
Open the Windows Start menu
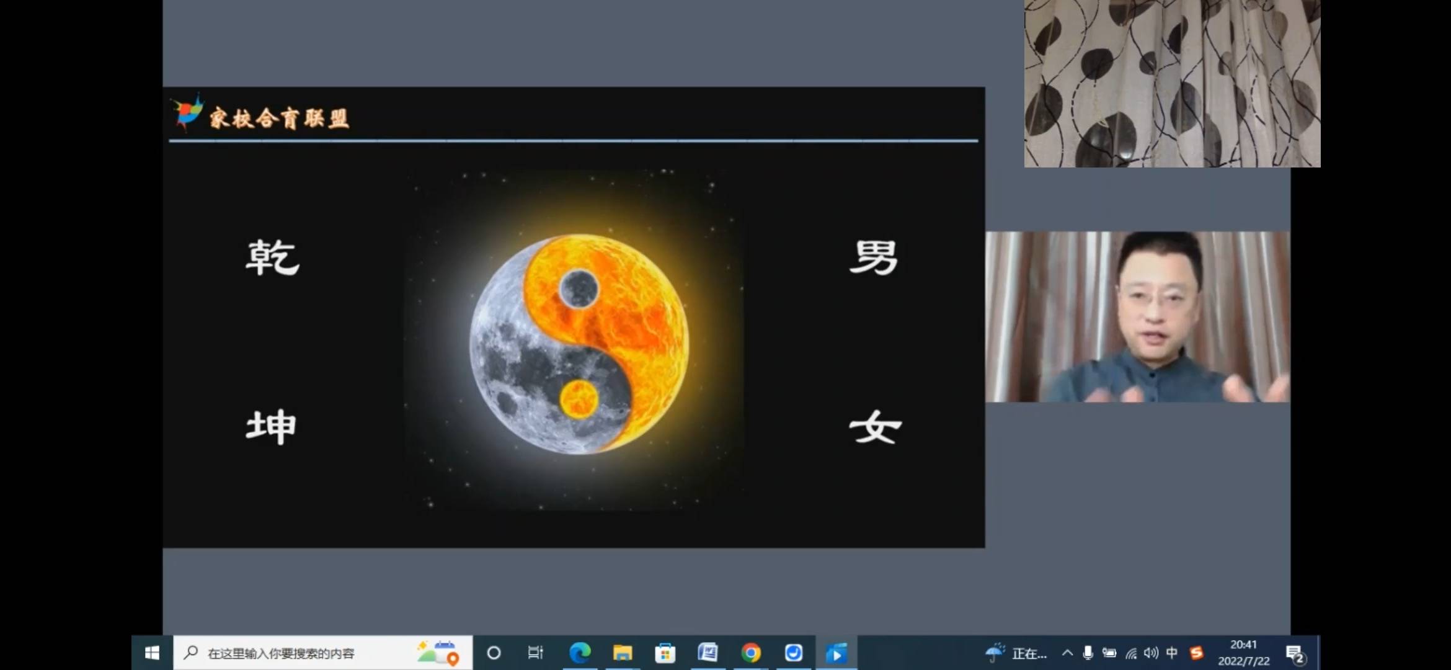(x=152, y=653)
